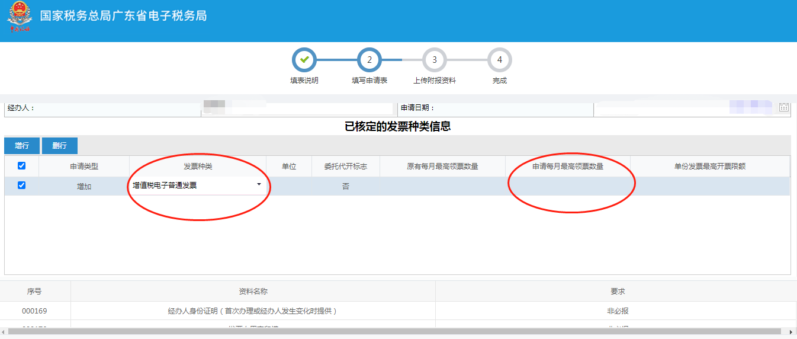This screenshot has width=797, height=339.
Task: Open the 发票种类 dropdown 增值税电子普通发票
Action: pos(198,186)
